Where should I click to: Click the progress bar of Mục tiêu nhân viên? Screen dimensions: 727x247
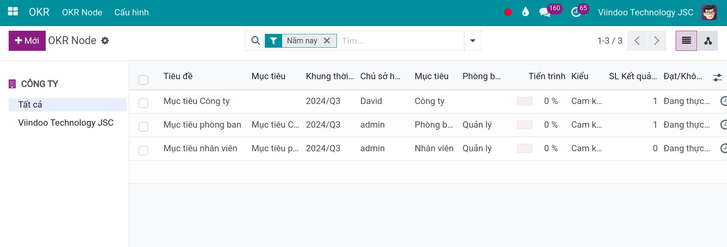[x=524, y=149]
